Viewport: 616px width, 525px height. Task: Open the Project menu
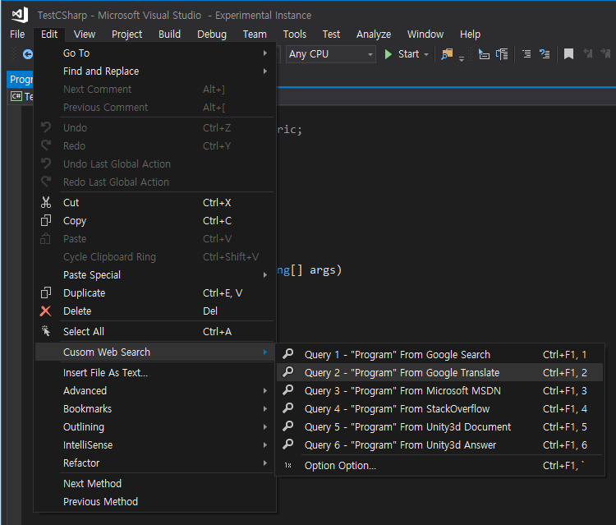(126, 35)
